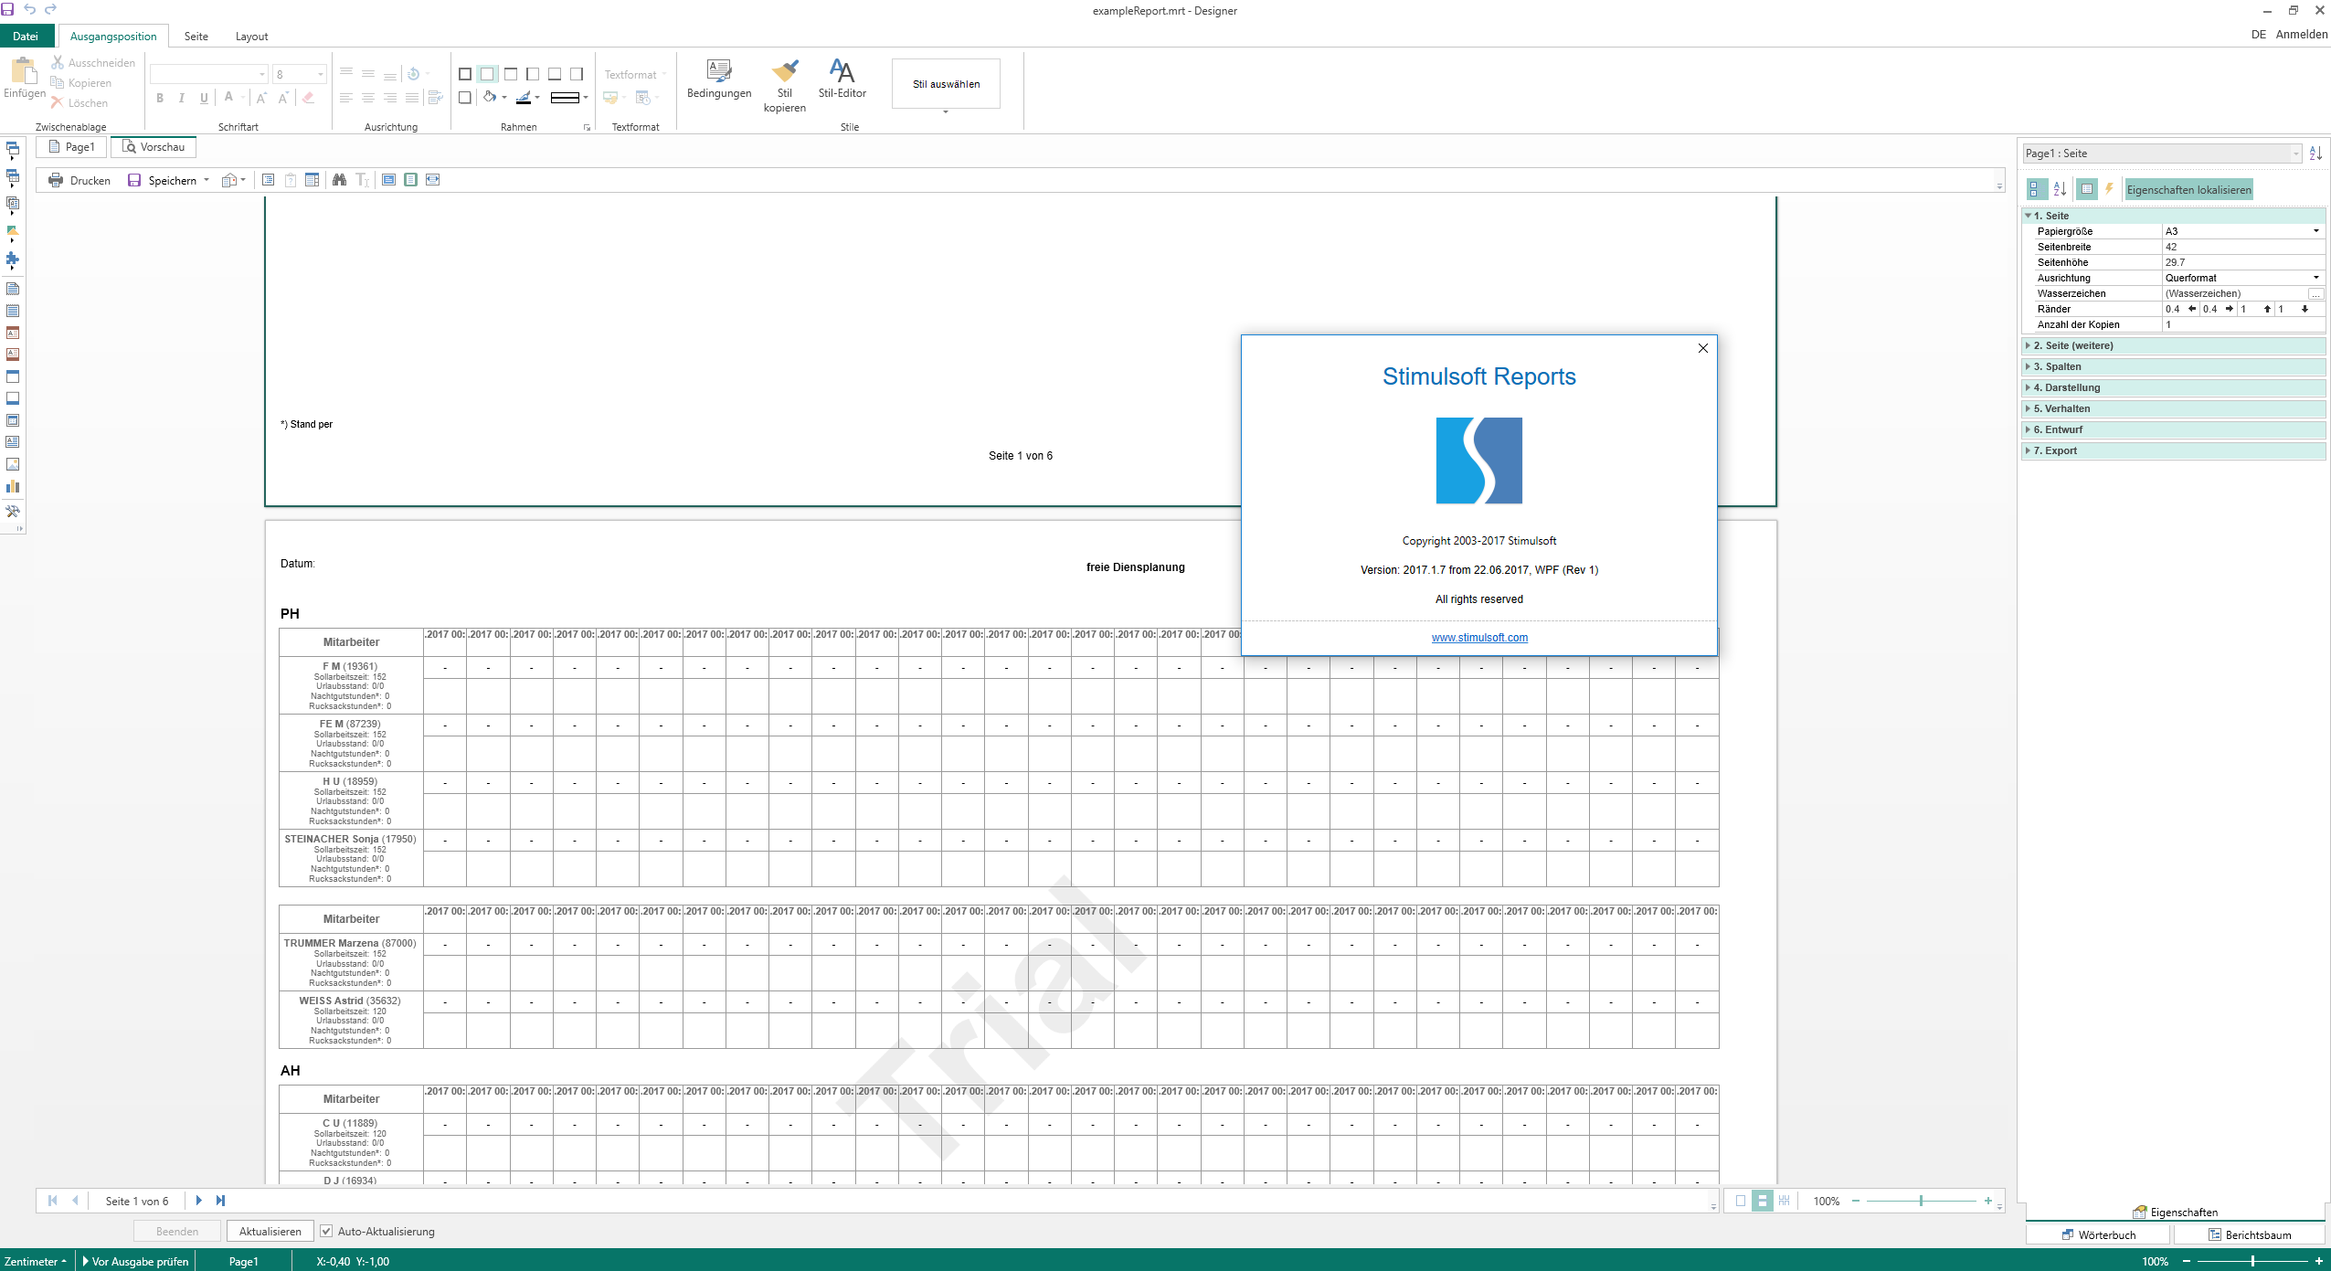Click the image component icon in left sidebar

pyautogui.click(x=13, y=464)
